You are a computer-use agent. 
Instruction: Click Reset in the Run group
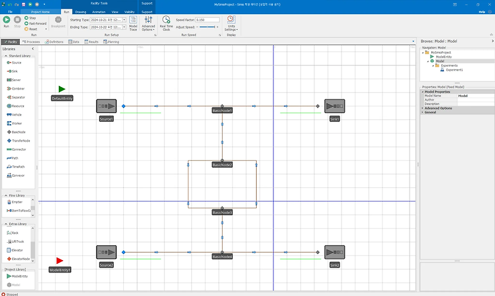pyautogui.click(x=31, y=29)
